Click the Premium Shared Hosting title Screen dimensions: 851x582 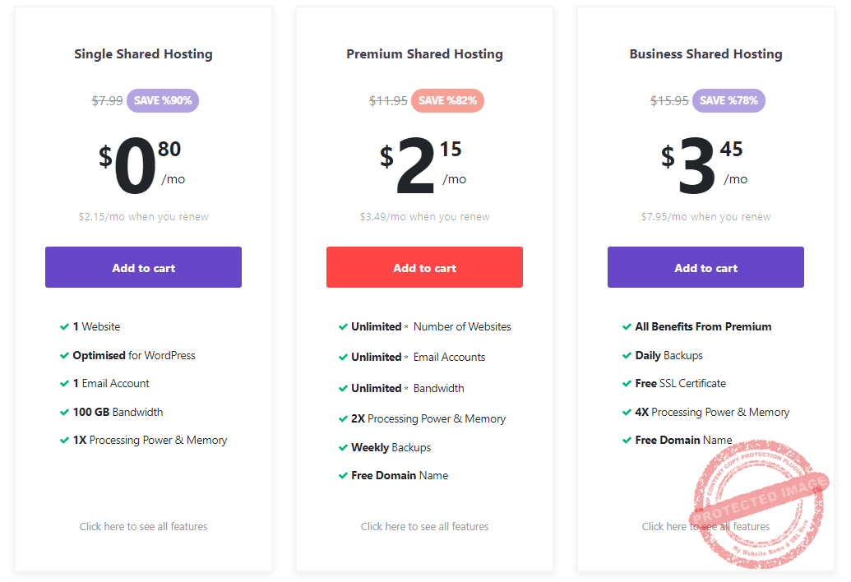[x=424, y=54]
